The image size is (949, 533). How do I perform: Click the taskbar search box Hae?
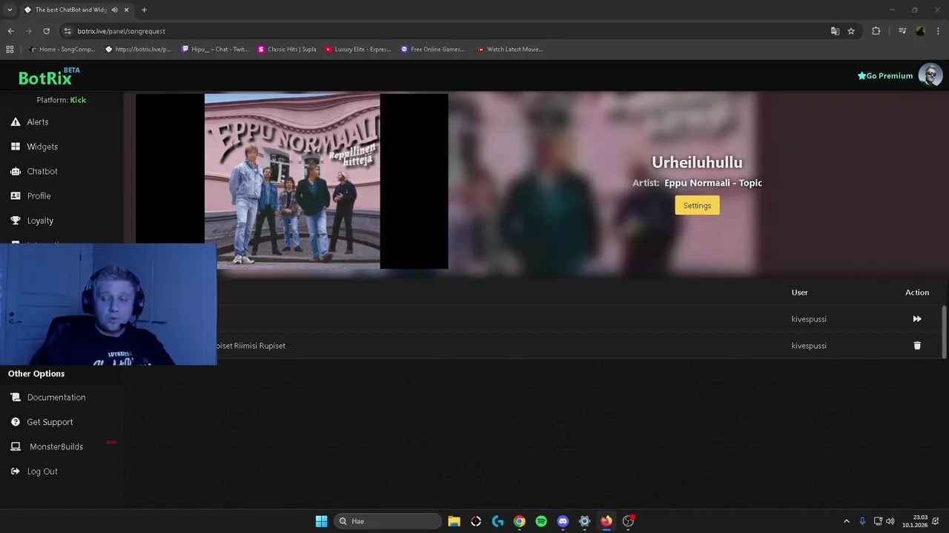pos(388,521)
